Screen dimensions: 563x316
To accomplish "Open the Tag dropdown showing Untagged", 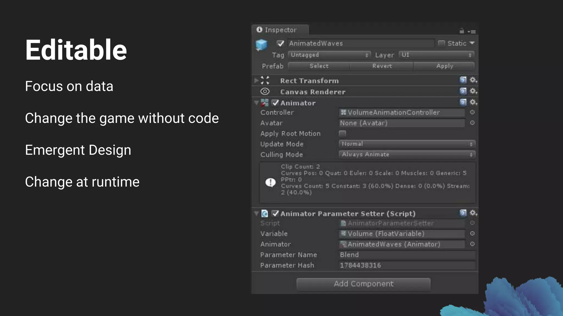I will [x=329, y=55].
